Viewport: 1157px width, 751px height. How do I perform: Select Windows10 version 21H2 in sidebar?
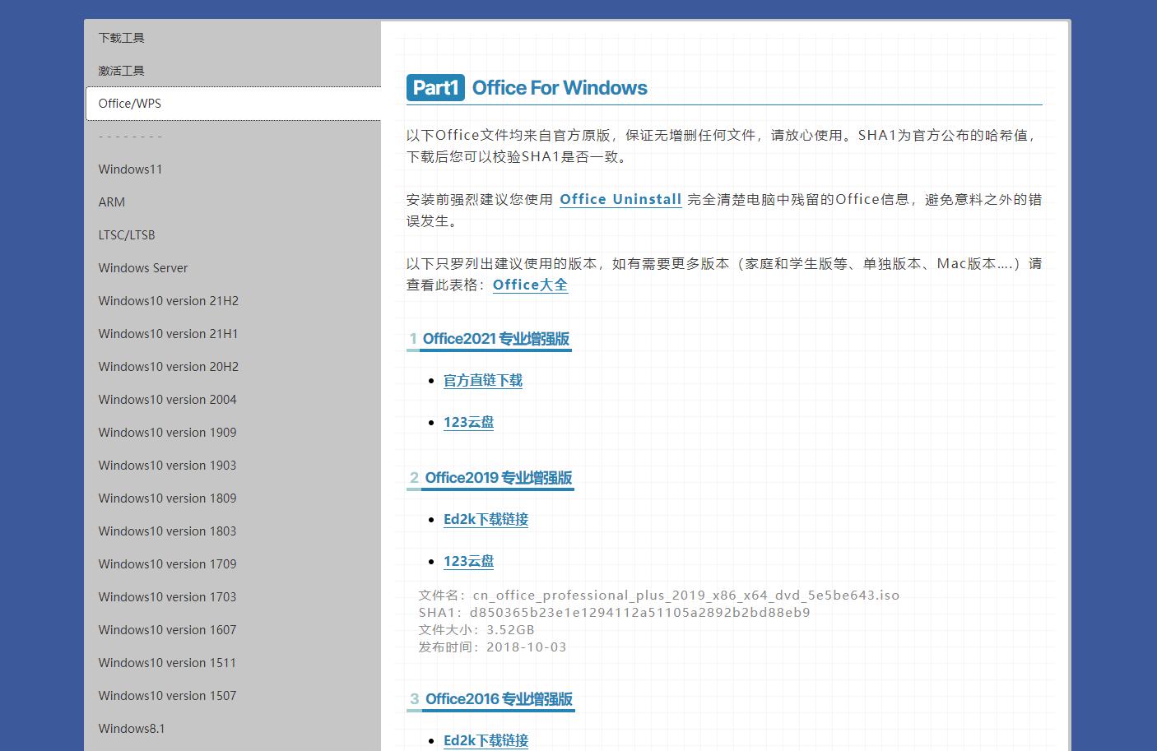(168, 300)
